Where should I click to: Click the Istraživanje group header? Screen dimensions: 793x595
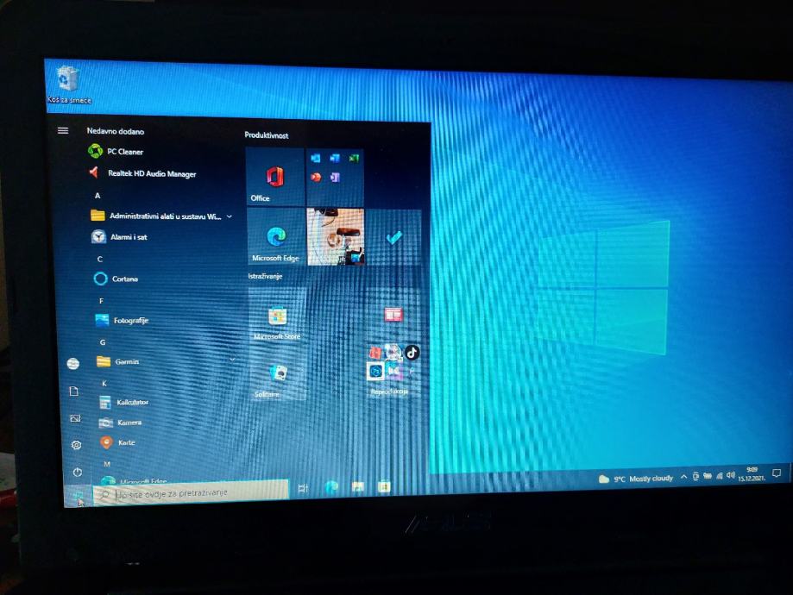(265, 276)
